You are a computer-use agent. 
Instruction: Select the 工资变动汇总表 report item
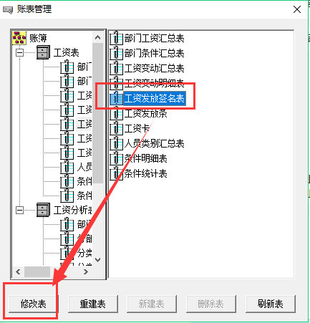click(147, 68)
